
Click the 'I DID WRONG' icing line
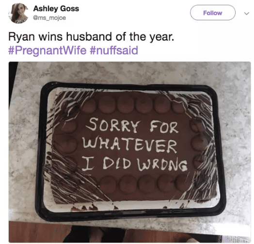coord(135,163)
